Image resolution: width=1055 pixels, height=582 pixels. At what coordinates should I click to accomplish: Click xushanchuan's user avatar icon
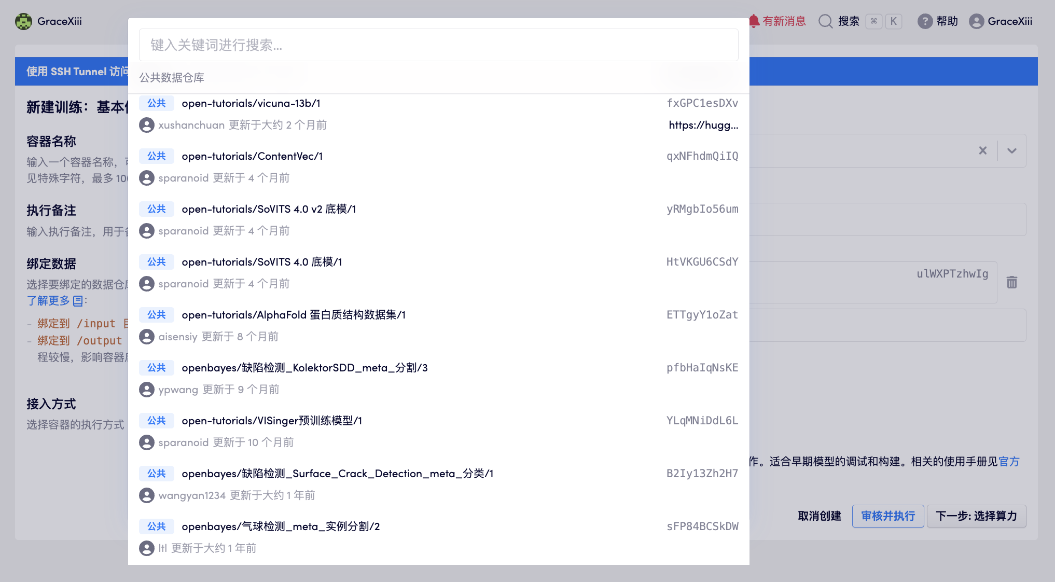[x=147, y=125]
